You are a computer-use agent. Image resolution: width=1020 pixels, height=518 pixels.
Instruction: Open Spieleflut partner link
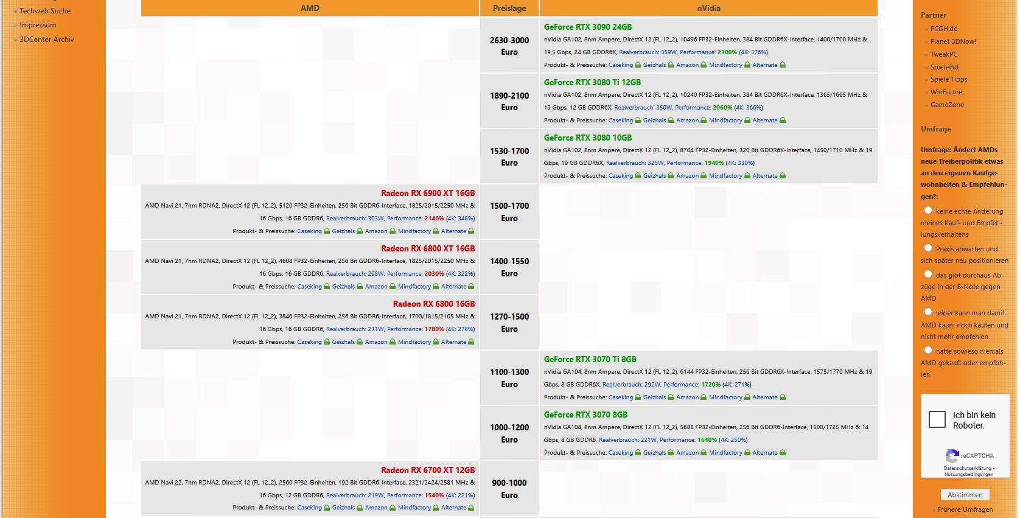point(945,67)
